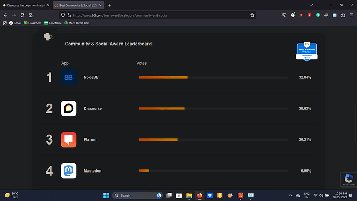Click the NodeBB app logo
357x201 pixels.
[x=68, y=77]
